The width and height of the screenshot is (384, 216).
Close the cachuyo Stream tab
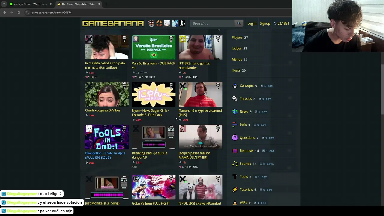point(51,4)
